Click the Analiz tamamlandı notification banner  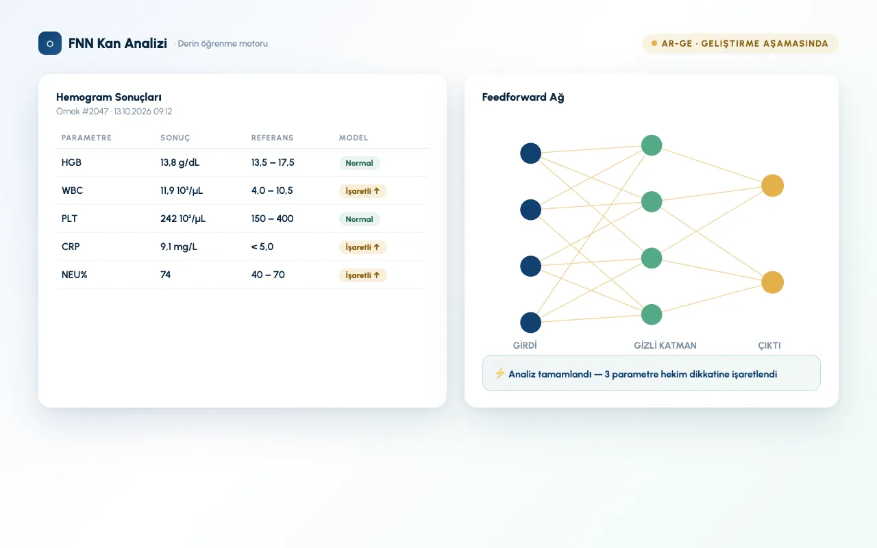coord(652,373)
